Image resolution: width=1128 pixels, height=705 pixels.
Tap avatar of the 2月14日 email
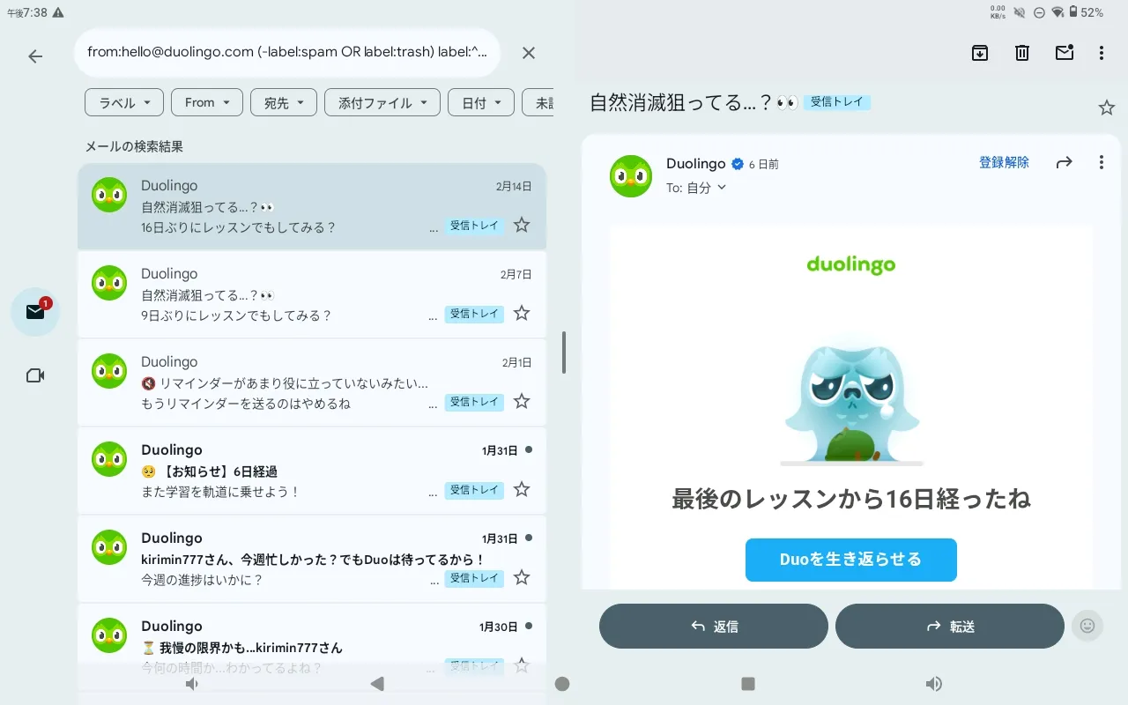pos(109,194)
